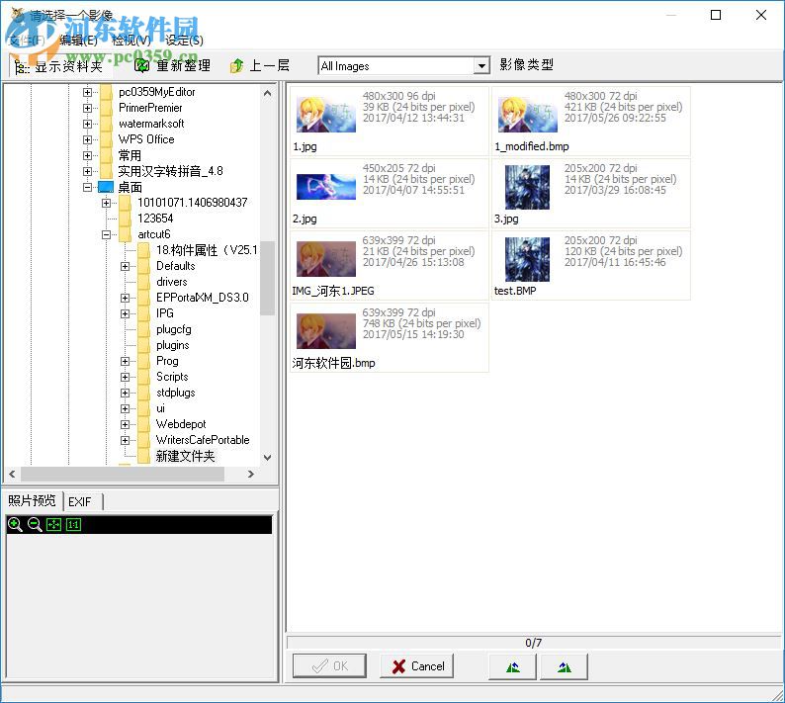785x703 pixels.
Task: Go up one level with 上一层
Action: click(x=260, y=65)
